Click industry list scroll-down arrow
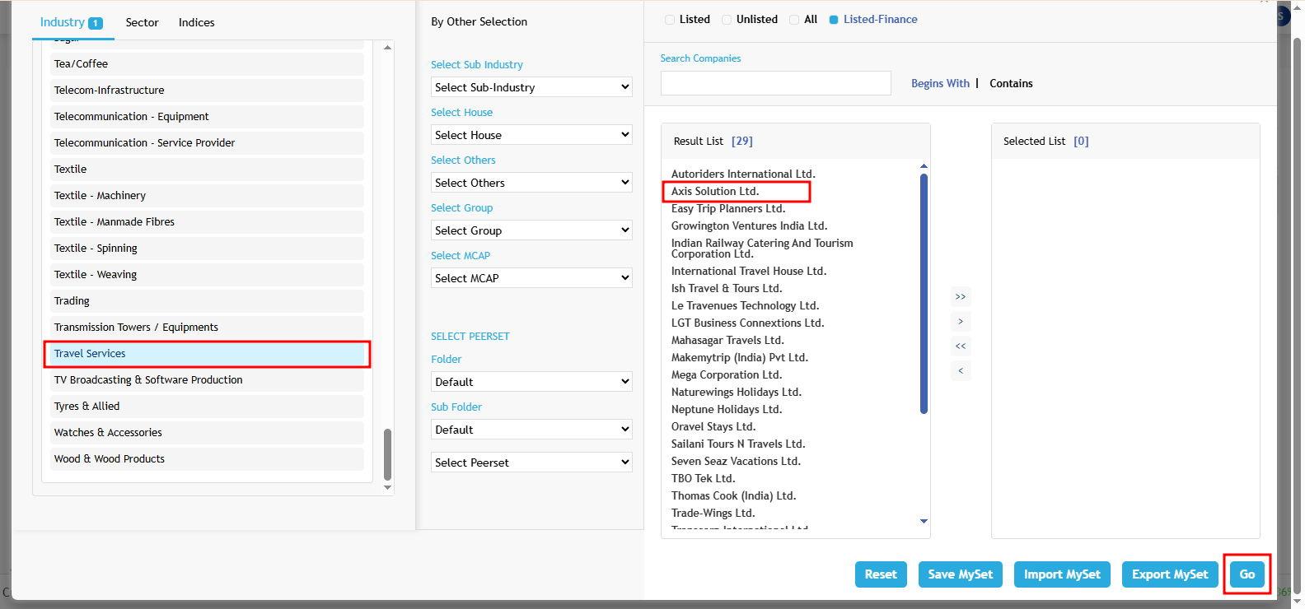 click(x=388, y=487)
